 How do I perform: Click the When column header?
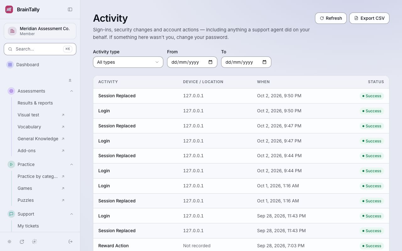point(263,82)
